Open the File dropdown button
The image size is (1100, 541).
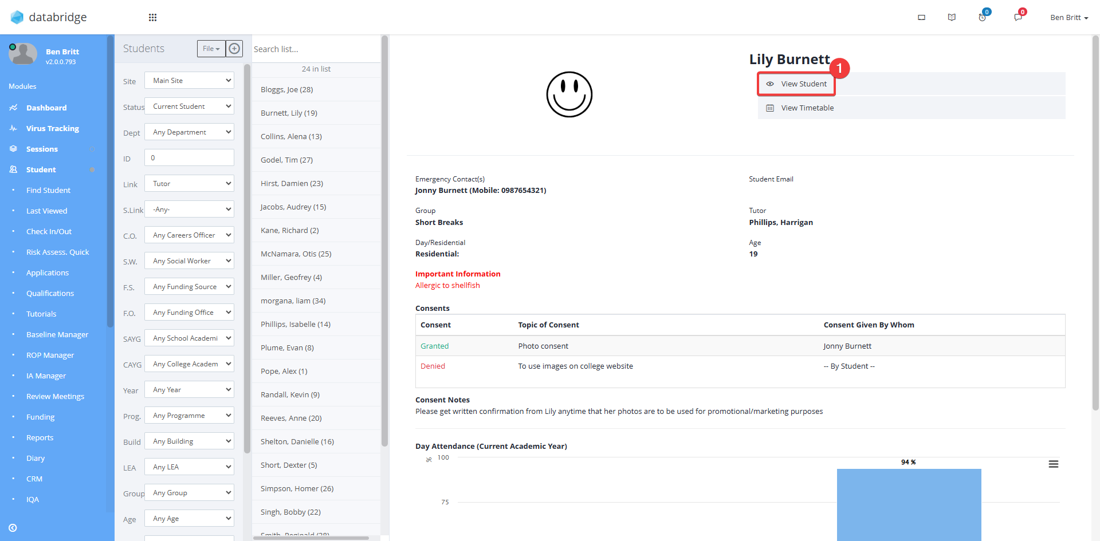click(211, 49)
